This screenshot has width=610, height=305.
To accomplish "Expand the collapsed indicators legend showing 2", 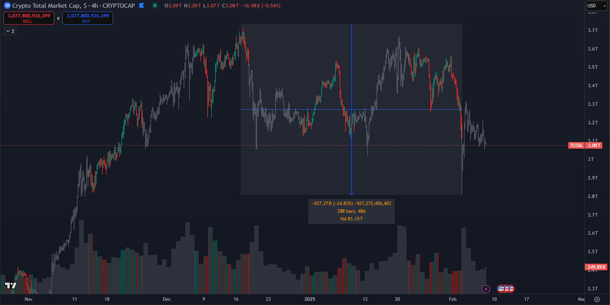I will click(x=10, y=31).
